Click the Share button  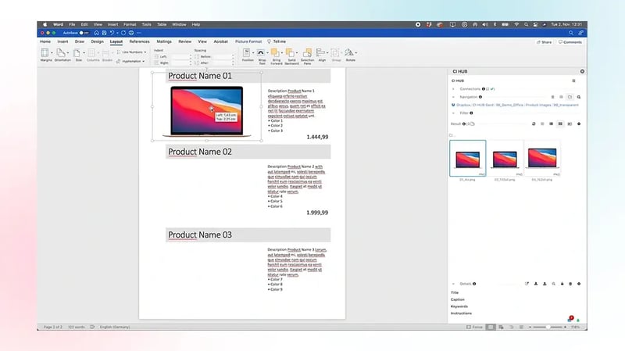pyautogui.click(x=545, y=42)
